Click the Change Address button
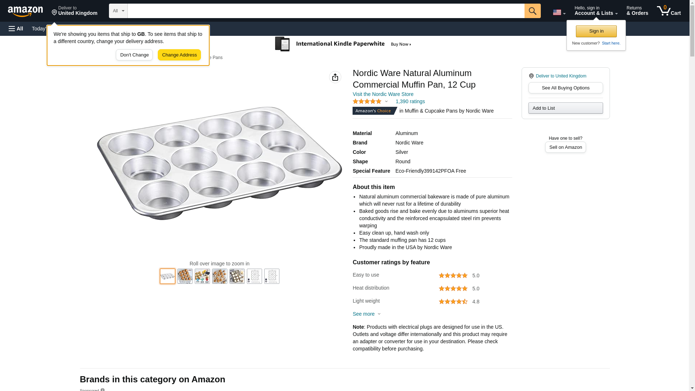695x391 pixels. (x=179, y=55)
